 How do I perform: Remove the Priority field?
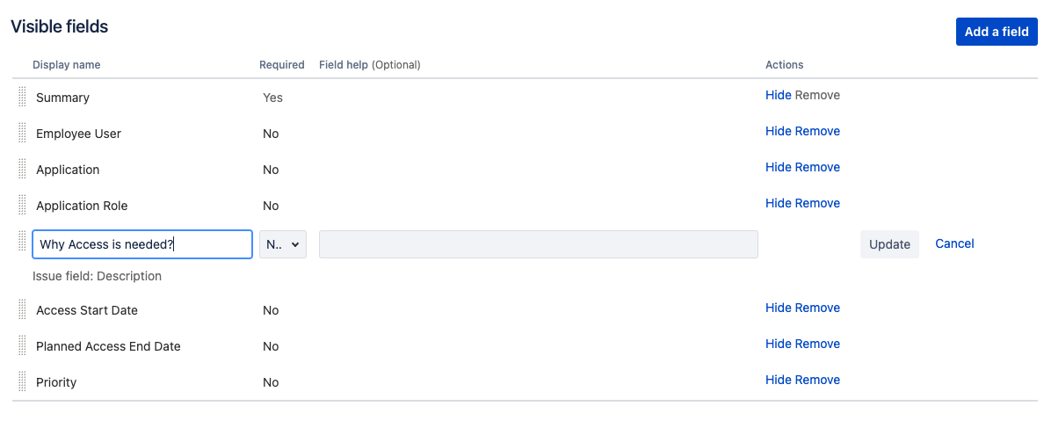coord(817,380)
